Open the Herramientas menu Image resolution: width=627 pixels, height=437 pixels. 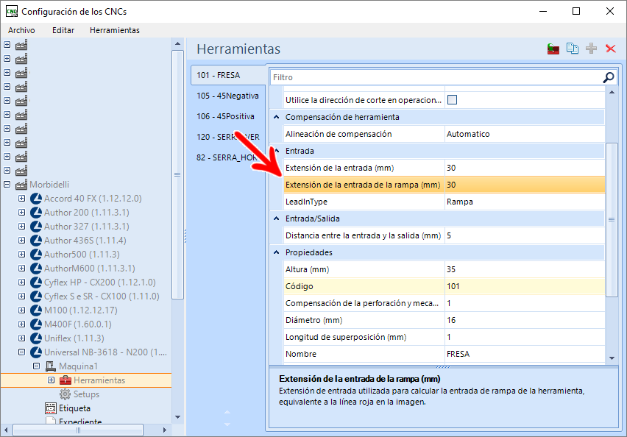click(x=115, y=30)
